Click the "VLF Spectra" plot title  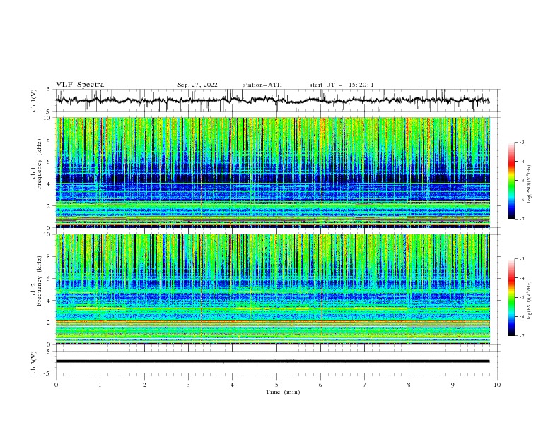(x=80, y=85)
